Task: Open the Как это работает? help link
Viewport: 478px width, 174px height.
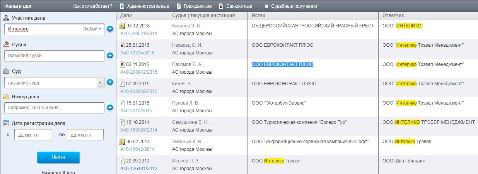Action: tap(92, 6)
